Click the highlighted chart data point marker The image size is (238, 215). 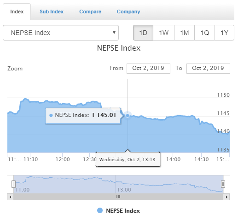128,116
